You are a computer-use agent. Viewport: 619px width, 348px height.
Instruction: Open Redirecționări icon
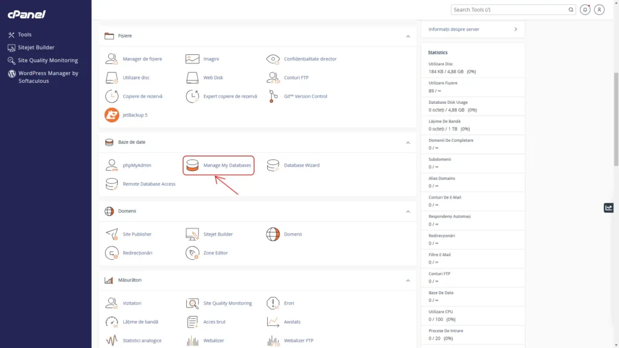[112, 253]
